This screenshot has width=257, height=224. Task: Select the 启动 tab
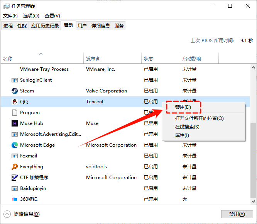pos(68,25)
